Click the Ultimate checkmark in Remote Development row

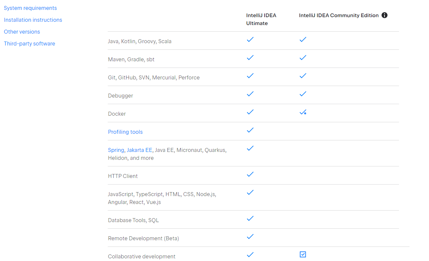click(x=250, y=237)
